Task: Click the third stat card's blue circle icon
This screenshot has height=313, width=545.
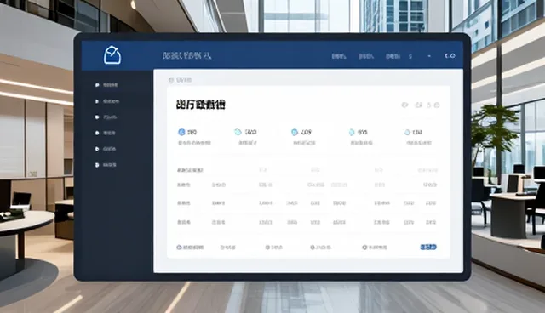Action: [x=295, y=132]
